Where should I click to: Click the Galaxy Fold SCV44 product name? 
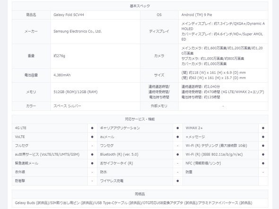[69, 15]
